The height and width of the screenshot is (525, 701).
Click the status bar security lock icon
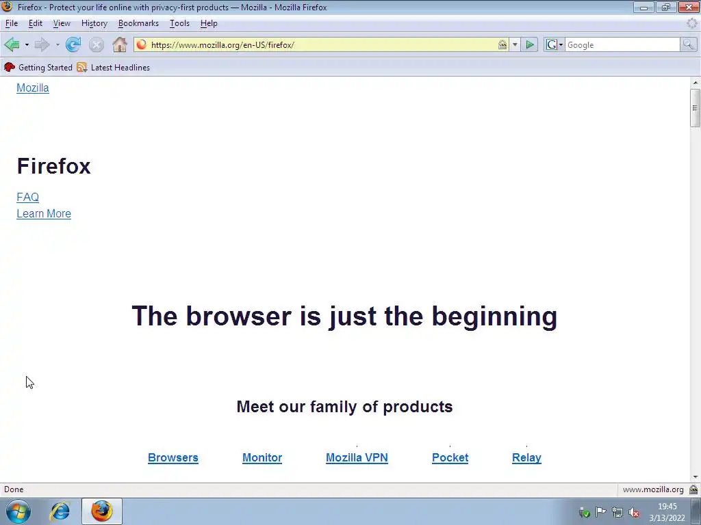click(693, 489)
